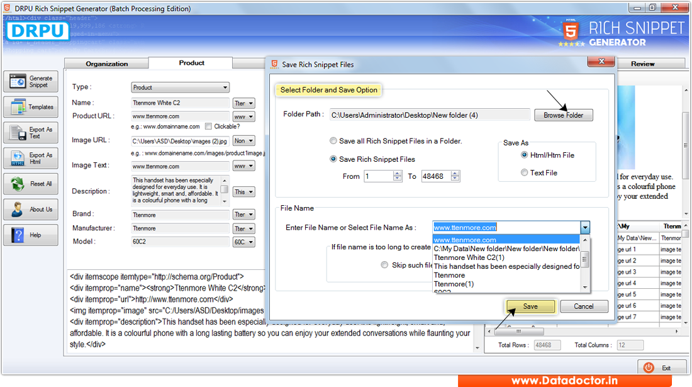The width and height of the screenshot is (692, 387).
Task: Increase the From value with up arrow
Action: [x=397, y=174]
